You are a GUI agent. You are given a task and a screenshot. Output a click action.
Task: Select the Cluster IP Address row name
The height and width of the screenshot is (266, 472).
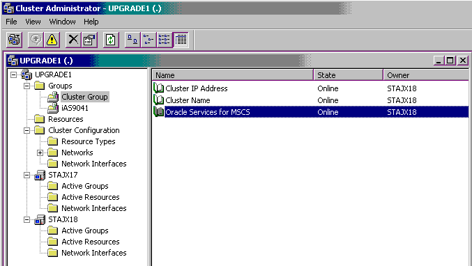point(197,88)
